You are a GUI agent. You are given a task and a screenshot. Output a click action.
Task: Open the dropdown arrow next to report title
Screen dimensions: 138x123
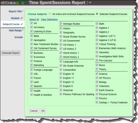click(x=90, y=2)
